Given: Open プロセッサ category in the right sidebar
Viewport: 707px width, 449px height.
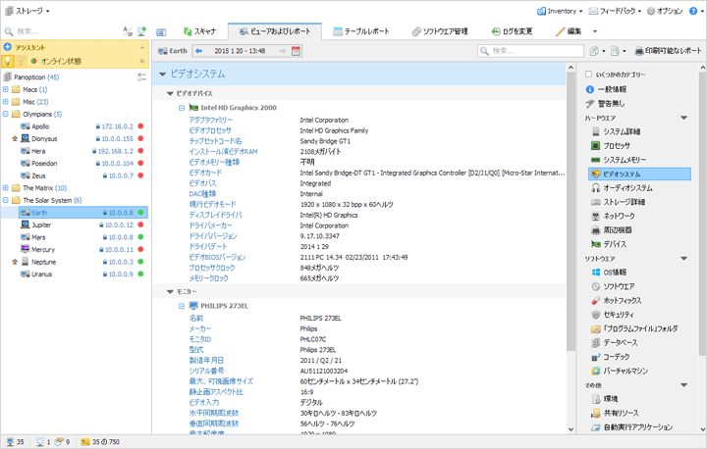Looking at the screenshot, I should pyautogui.click(x=616, y=146).
